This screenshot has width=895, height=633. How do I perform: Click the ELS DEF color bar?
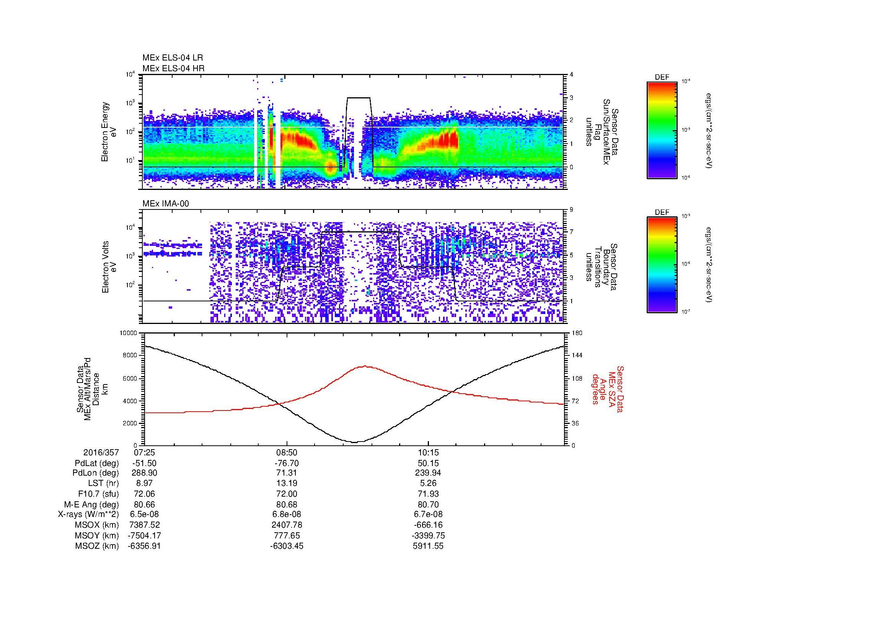(662, 130)
